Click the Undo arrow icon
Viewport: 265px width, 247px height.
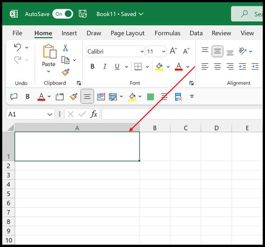point(18,47)
